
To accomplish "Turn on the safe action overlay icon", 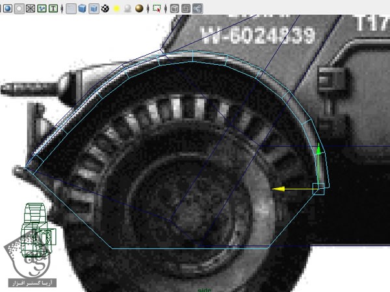I will tap(42, 9).
